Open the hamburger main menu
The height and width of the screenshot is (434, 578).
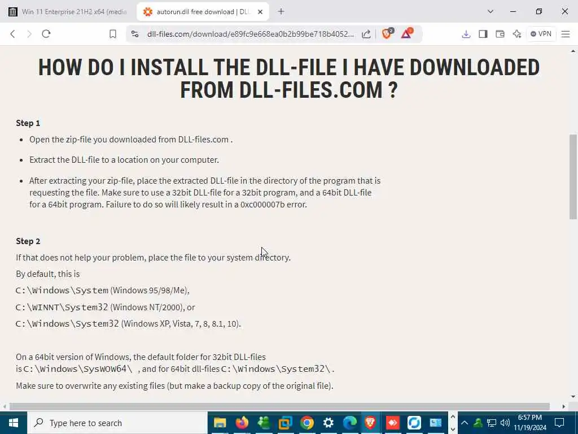pyautogui.click(x=566, y=34)
